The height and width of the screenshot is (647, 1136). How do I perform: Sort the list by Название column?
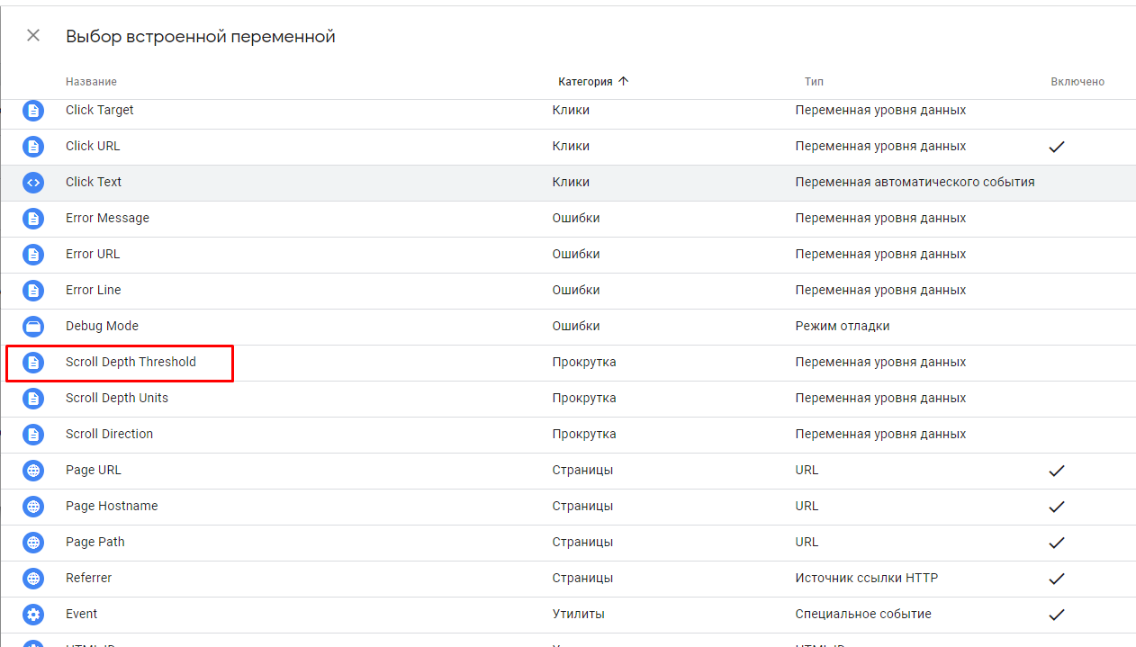[91, 82]
